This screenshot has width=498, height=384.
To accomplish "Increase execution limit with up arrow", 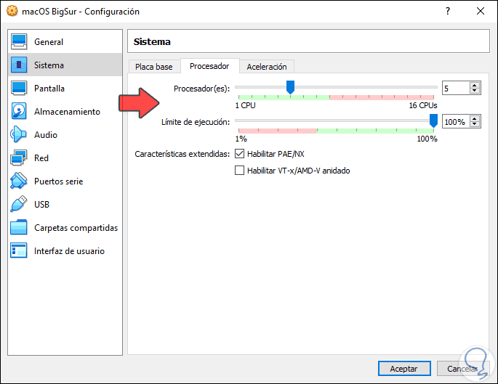I will point(475,118).
